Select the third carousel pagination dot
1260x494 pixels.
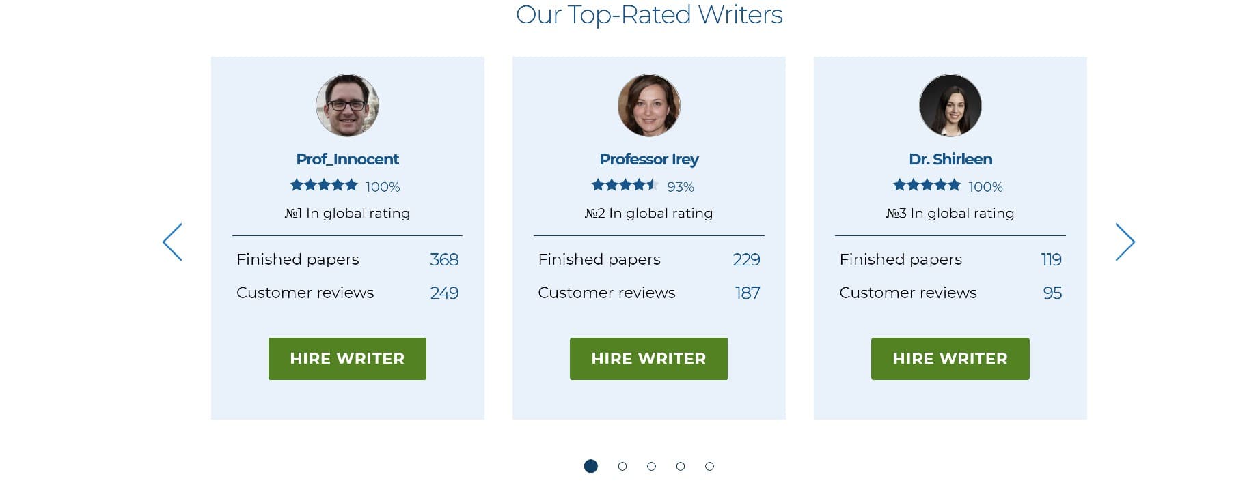651,466
